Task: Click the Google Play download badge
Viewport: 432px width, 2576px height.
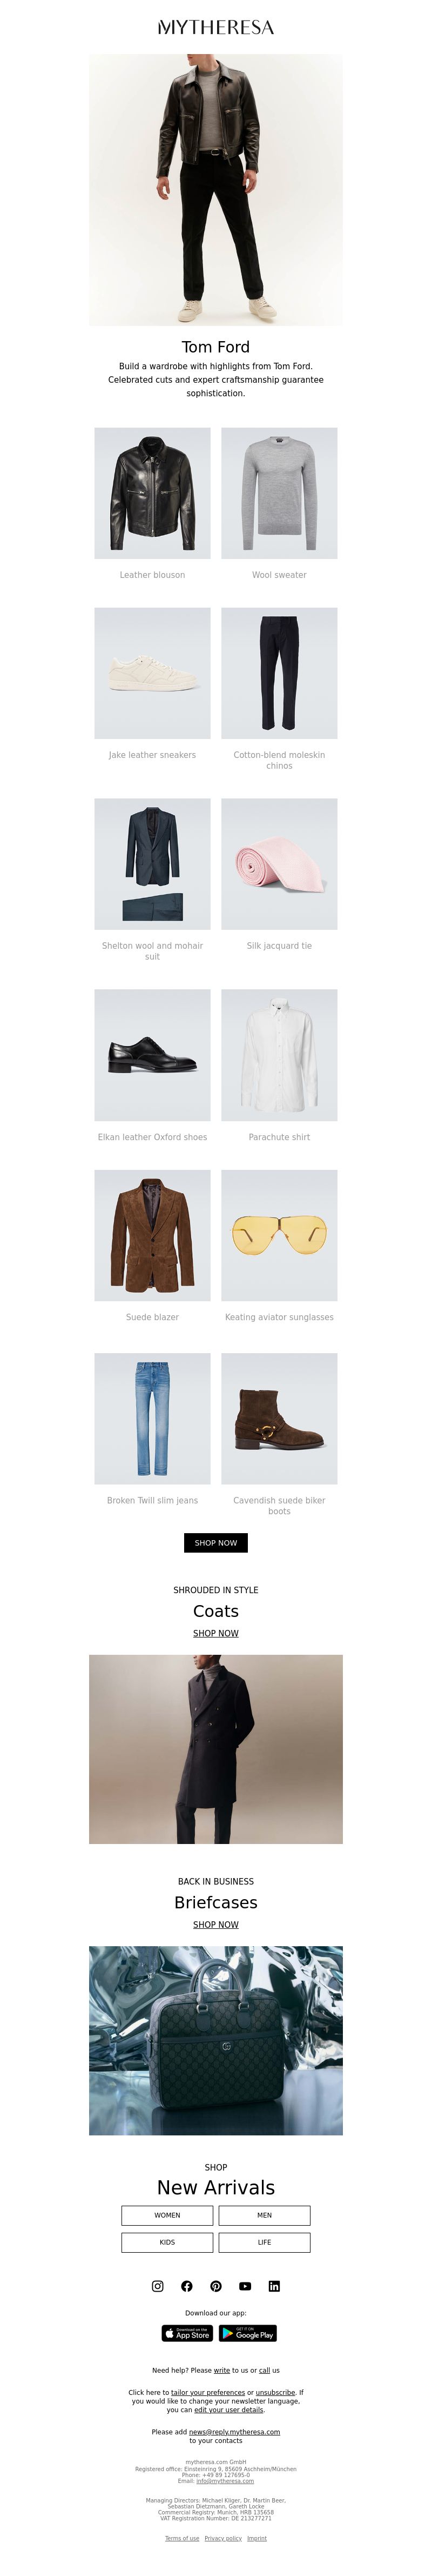Action: pos(248,2333)
